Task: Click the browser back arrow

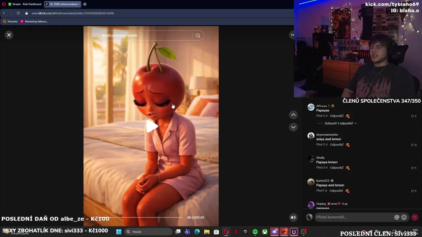Action: point(4,13)
